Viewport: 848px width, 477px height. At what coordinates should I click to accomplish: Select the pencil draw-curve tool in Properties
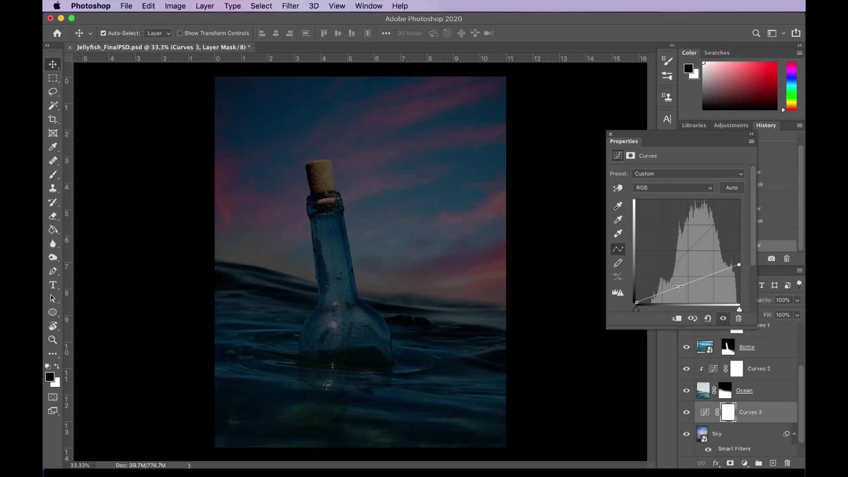(618, 263)
